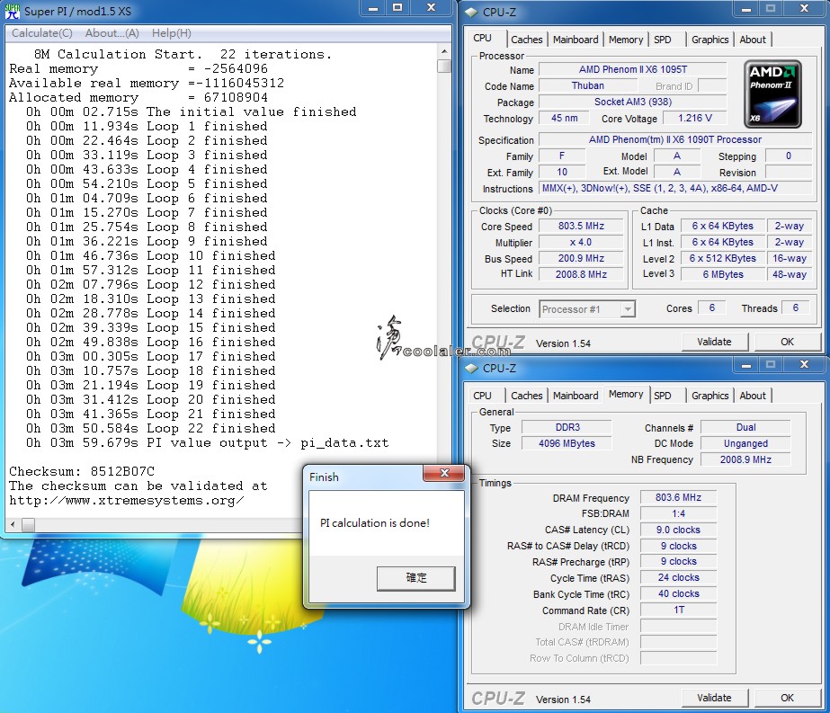
Task: Click the code name value 'Thuban'
Action: pos(587,85)
